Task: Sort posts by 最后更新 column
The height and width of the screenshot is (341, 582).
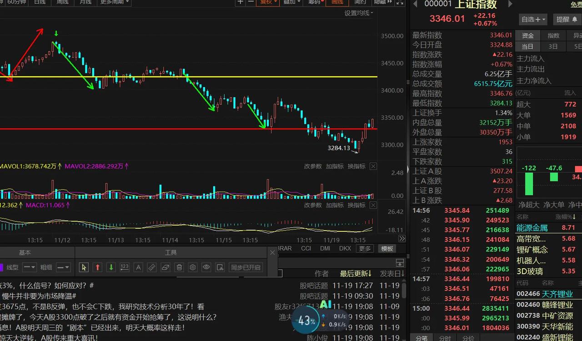Action: [x=356, y=273]
